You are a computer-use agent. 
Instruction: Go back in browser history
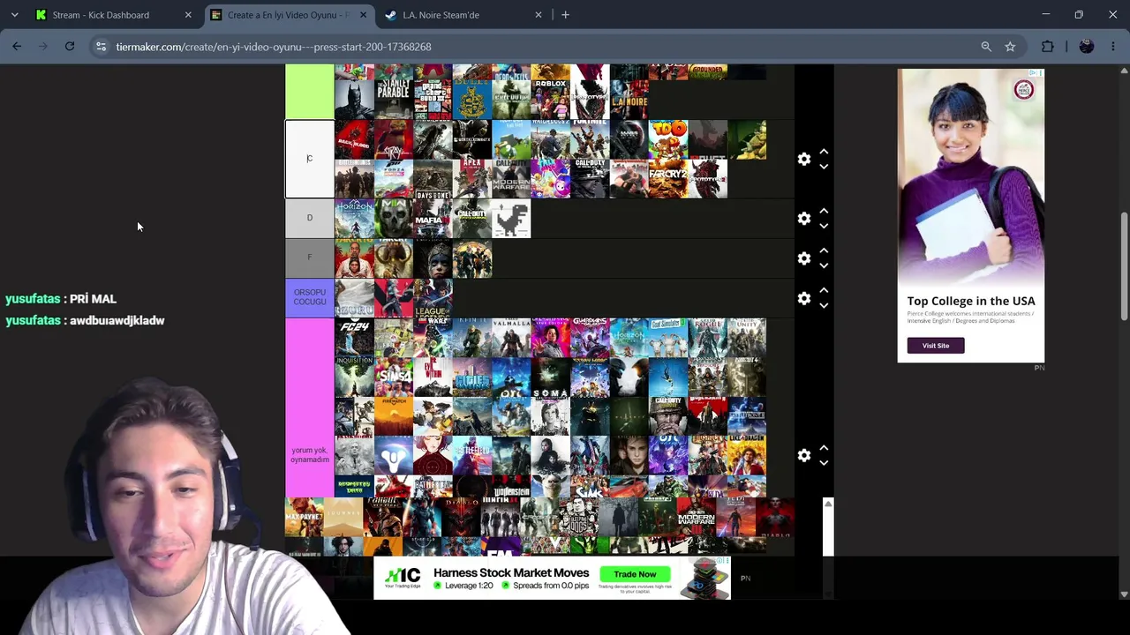point(17,47)
